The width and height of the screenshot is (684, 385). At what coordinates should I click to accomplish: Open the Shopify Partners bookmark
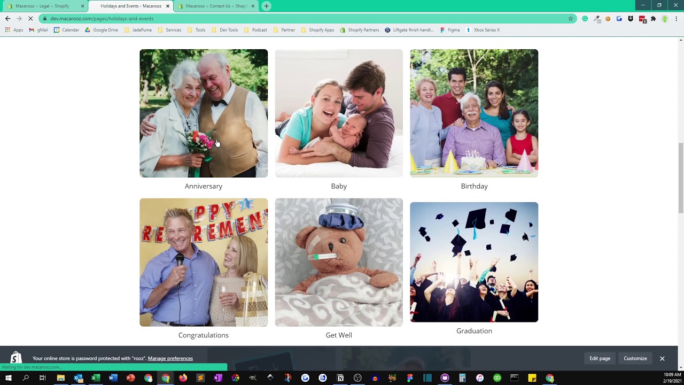coord(359,30)
